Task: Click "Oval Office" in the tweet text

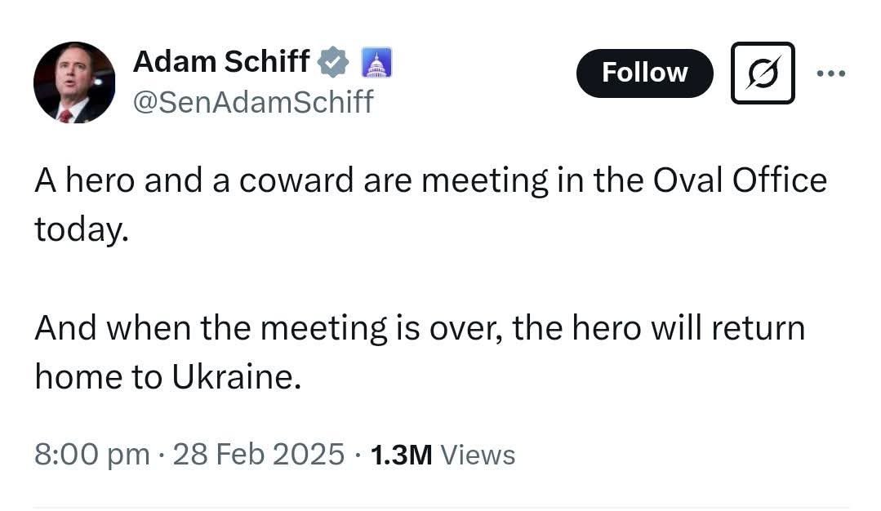Action: pos(739,180)
